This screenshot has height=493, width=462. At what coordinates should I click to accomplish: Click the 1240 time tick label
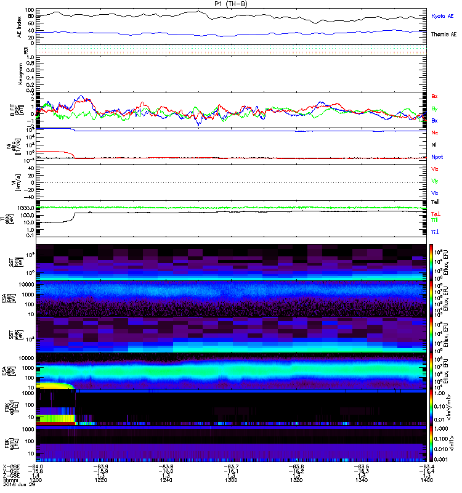coord(166,480)
